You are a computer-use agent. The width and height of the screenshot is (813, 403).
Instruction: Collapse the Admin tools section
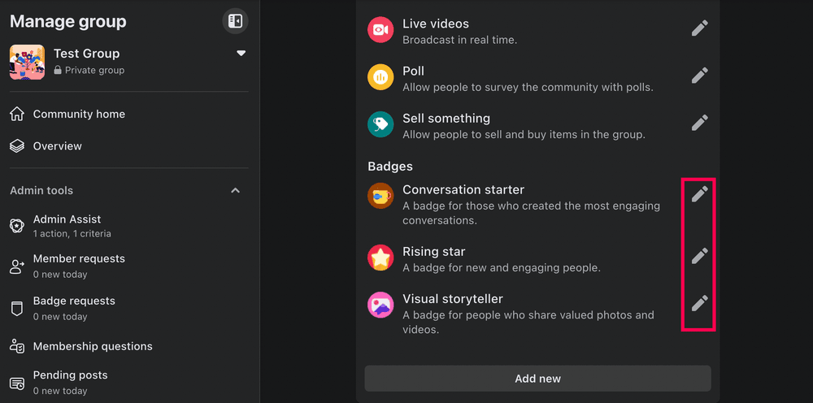235,190
